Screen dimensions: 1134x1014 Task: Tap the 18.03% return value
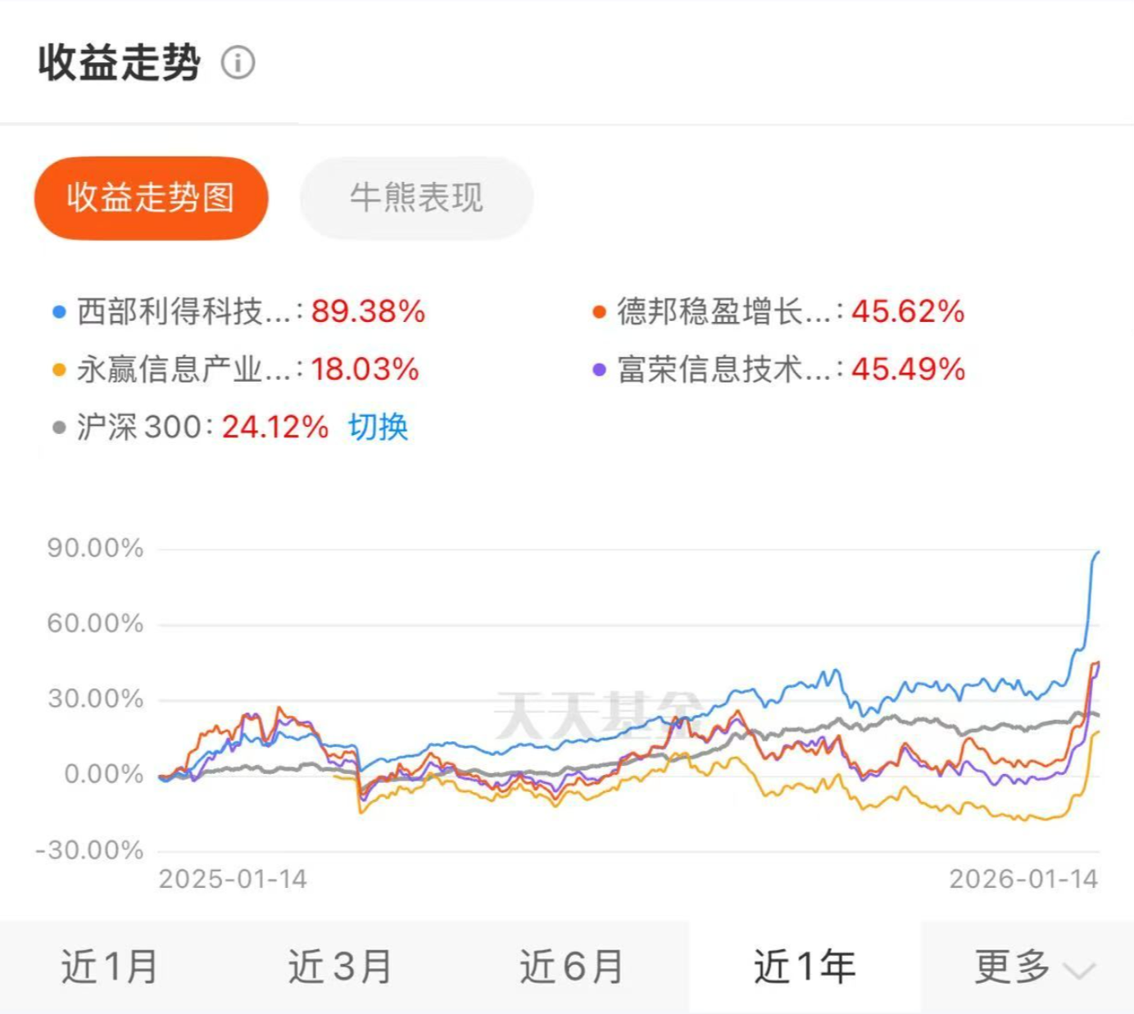(365, 370)
